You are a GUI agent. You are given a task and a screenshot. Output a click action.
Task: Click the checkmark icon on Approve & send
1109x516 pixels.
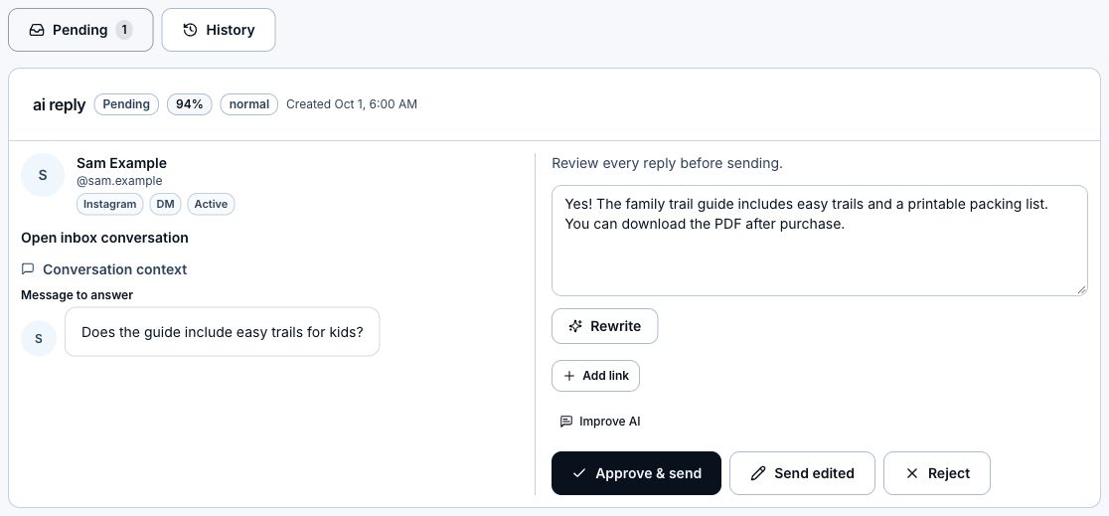point(578,473)
